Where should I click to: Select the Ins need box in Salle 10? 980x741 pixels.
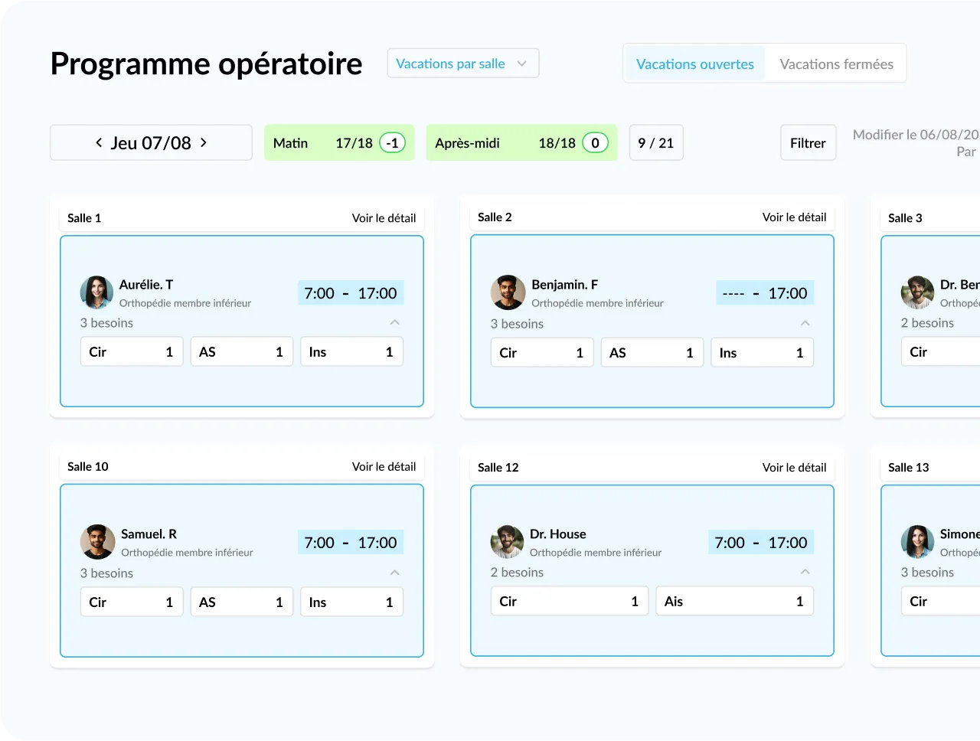tap(352, 602)
